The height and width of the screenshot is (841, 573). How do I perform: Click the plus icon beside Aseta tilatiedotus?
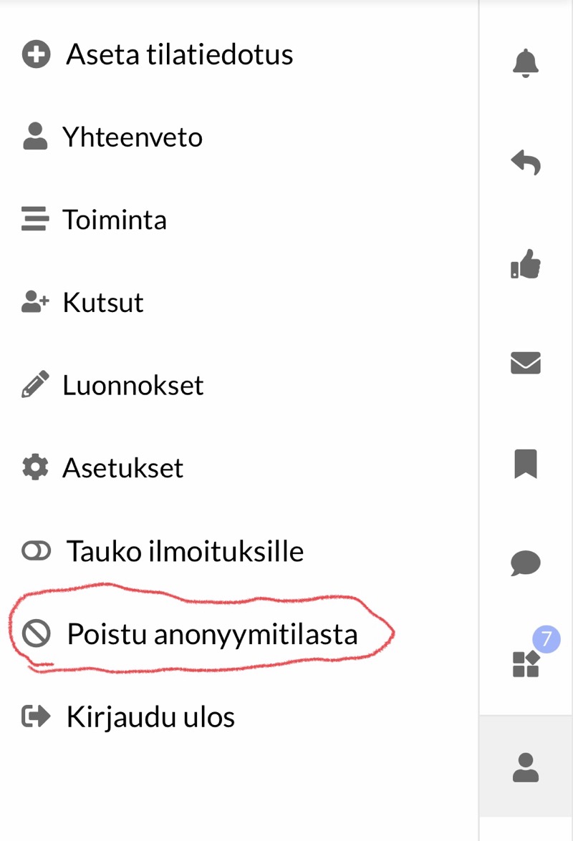pos(36,54)
